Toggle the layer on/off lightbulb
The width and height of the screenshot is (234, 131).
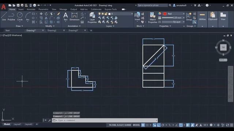[99, 14]
